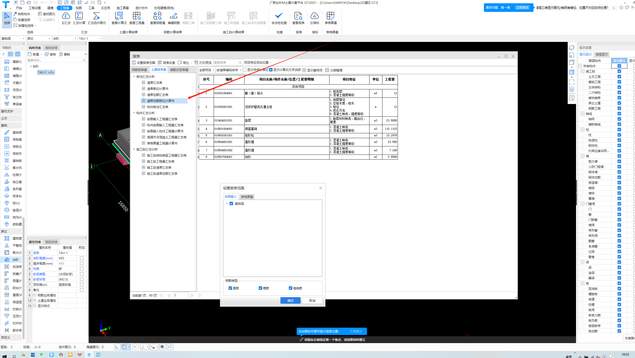Collapse 做法汇总分析 tree node

click(134, 76)
